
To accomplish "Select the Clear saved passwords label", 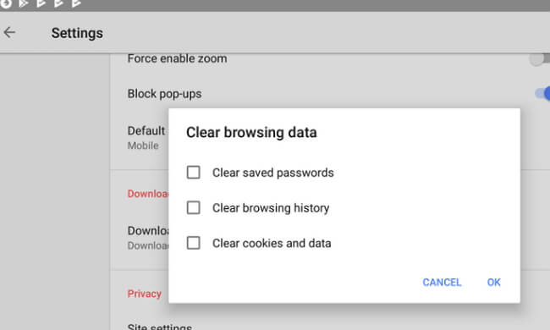I will (273, 173).
